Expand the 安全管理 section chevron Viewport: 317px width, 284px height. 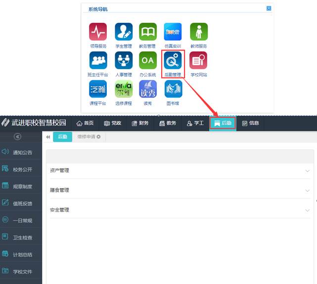pos(307,210)
